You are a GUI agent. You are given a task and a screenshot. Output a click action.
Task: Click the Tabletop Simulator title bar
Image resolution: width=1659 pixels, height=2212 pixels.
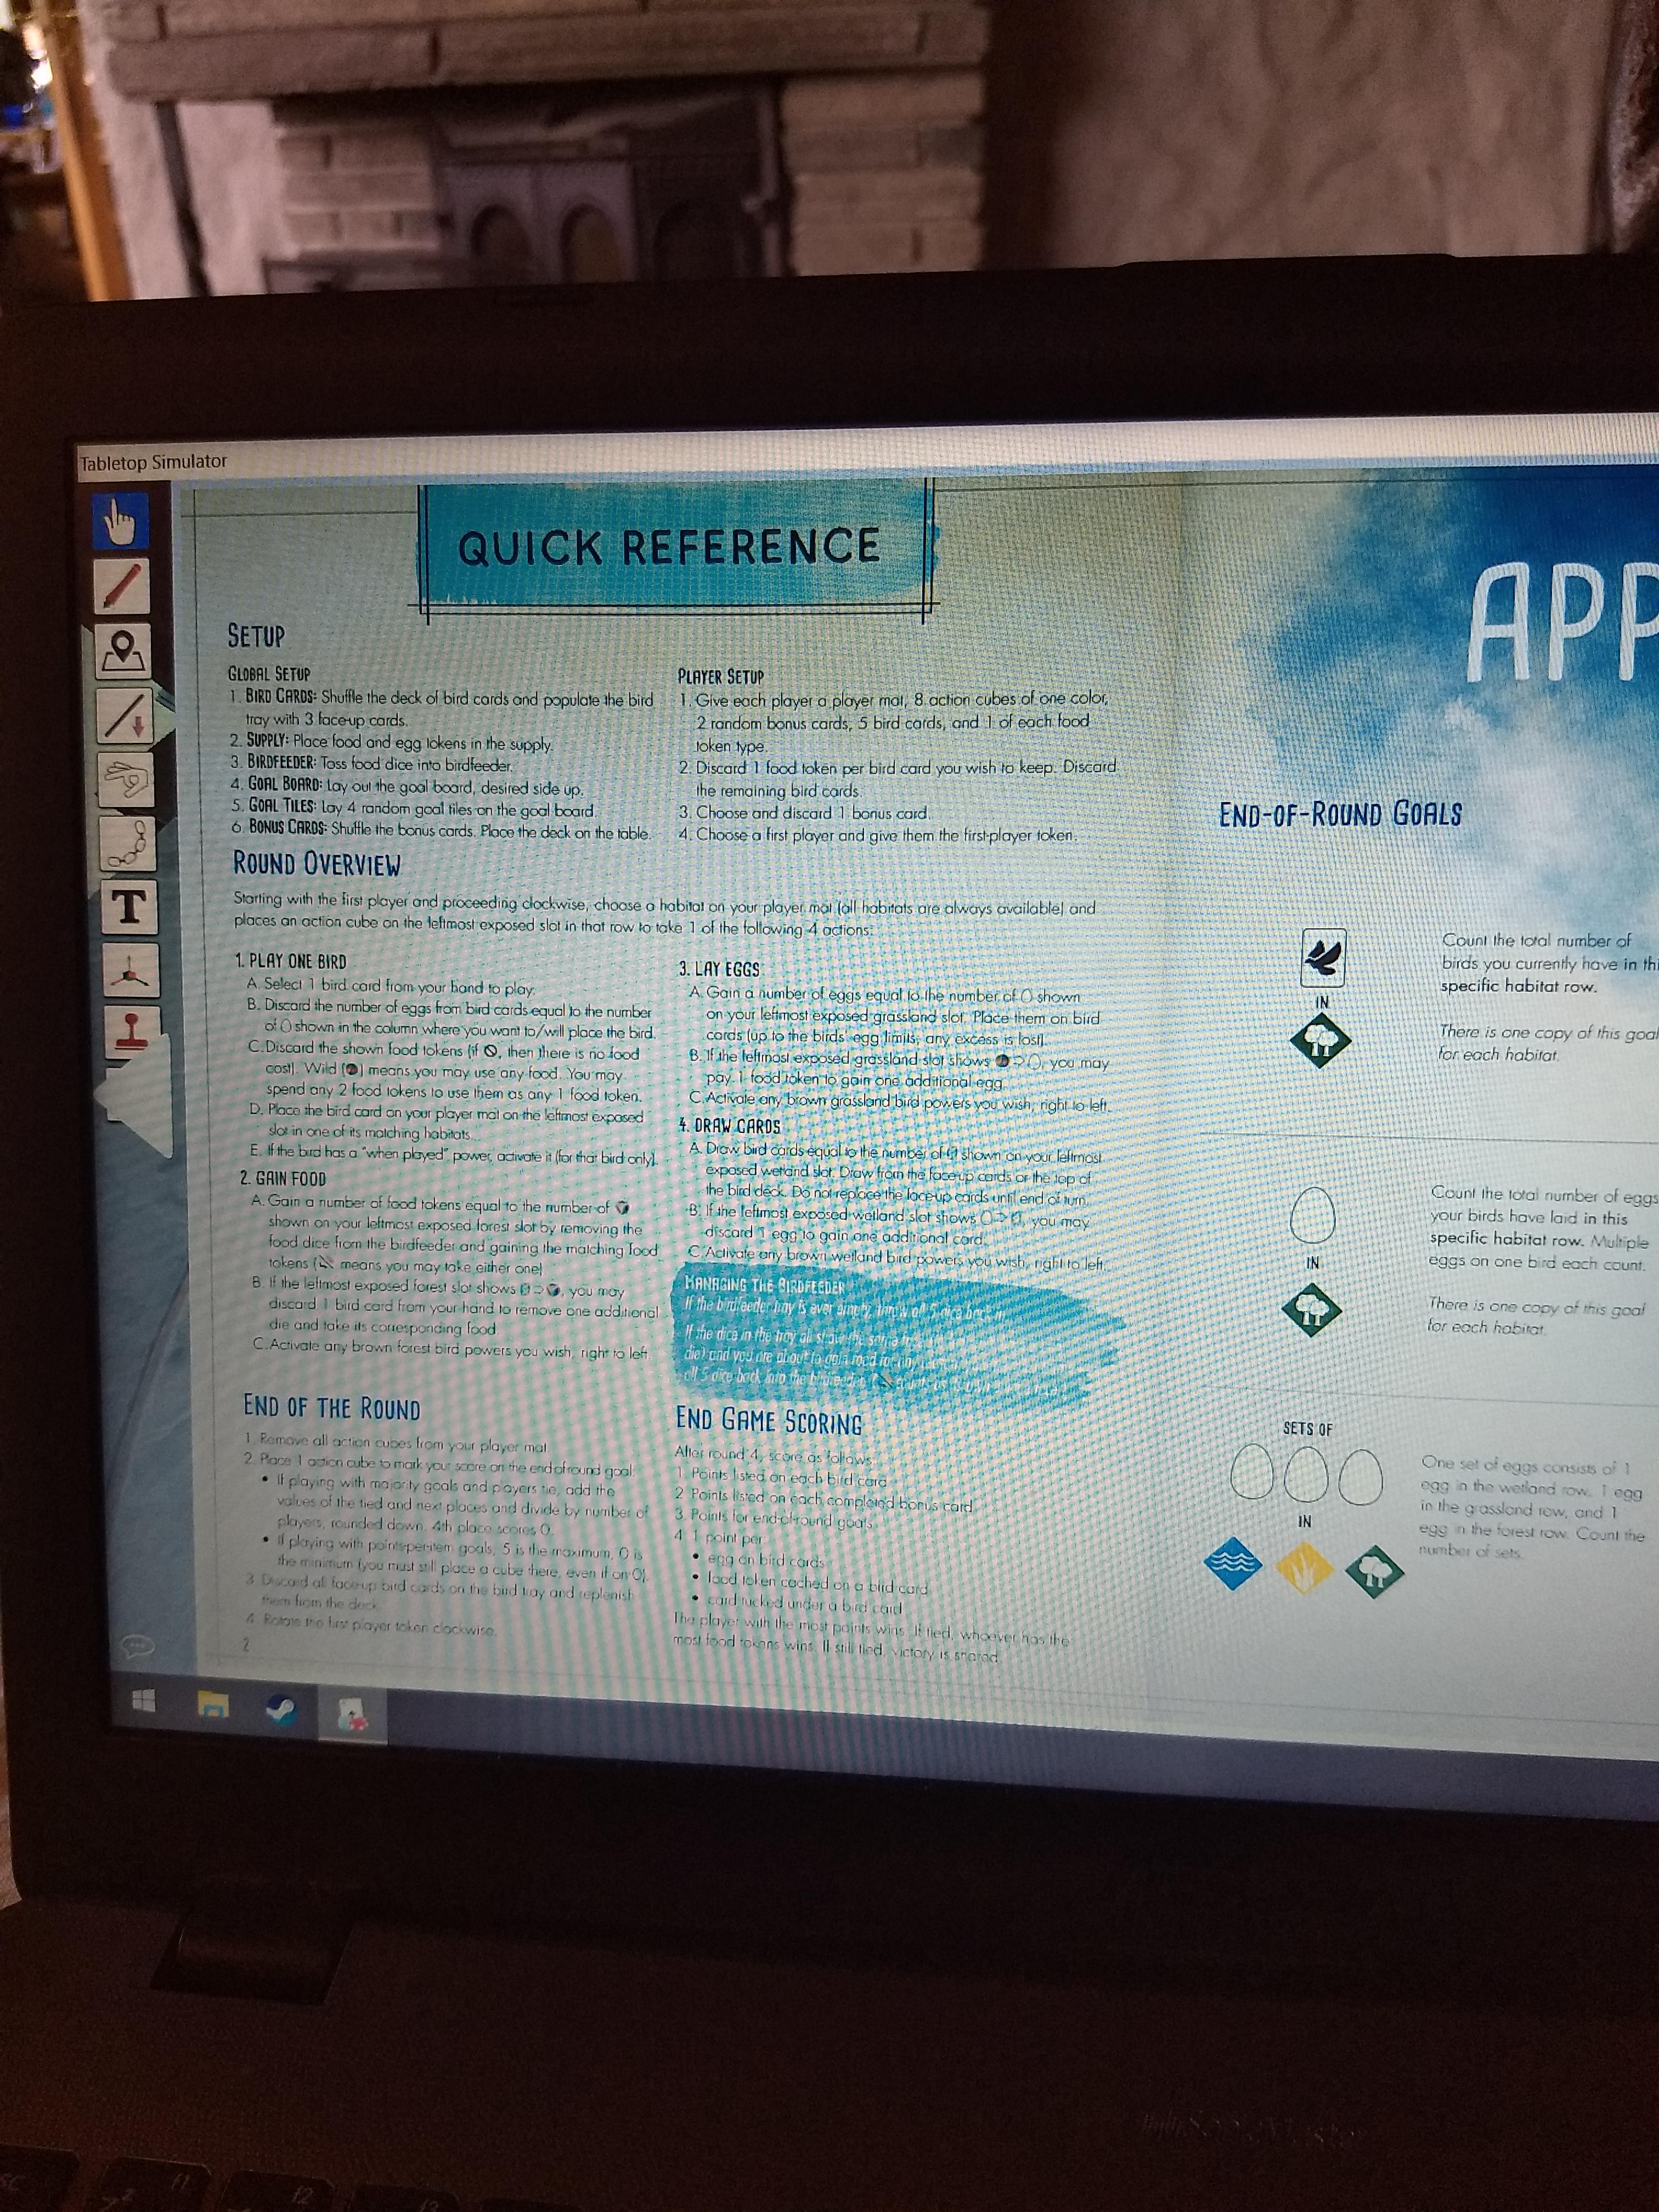(154, 462)
